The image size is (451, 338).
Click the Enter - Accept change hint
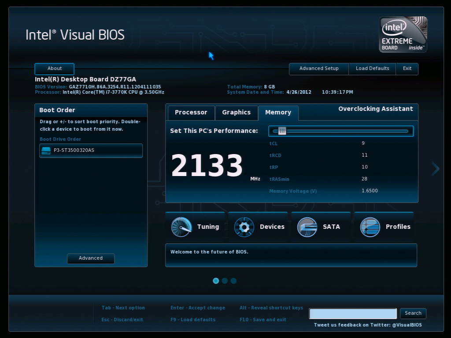(x=198, y=308)
